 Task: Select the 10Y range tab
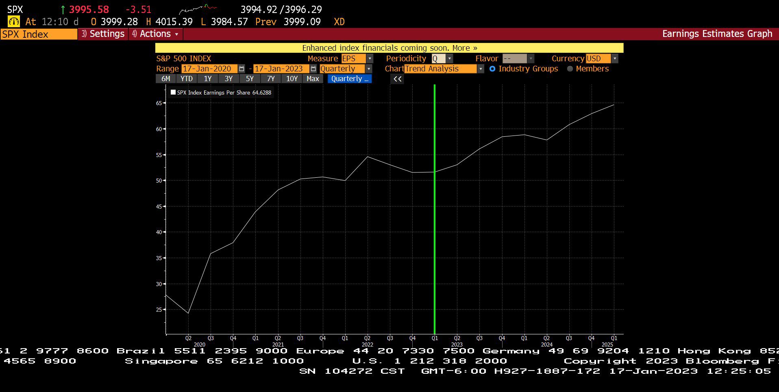pos(292,79)
